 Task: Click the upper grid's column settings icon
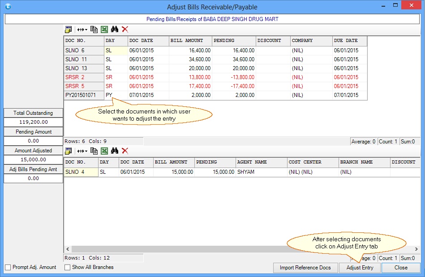[69, 29]
